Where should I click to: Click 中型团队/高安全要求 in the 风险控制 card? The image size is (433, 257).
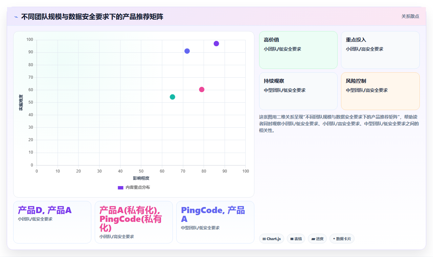point(367,90)
